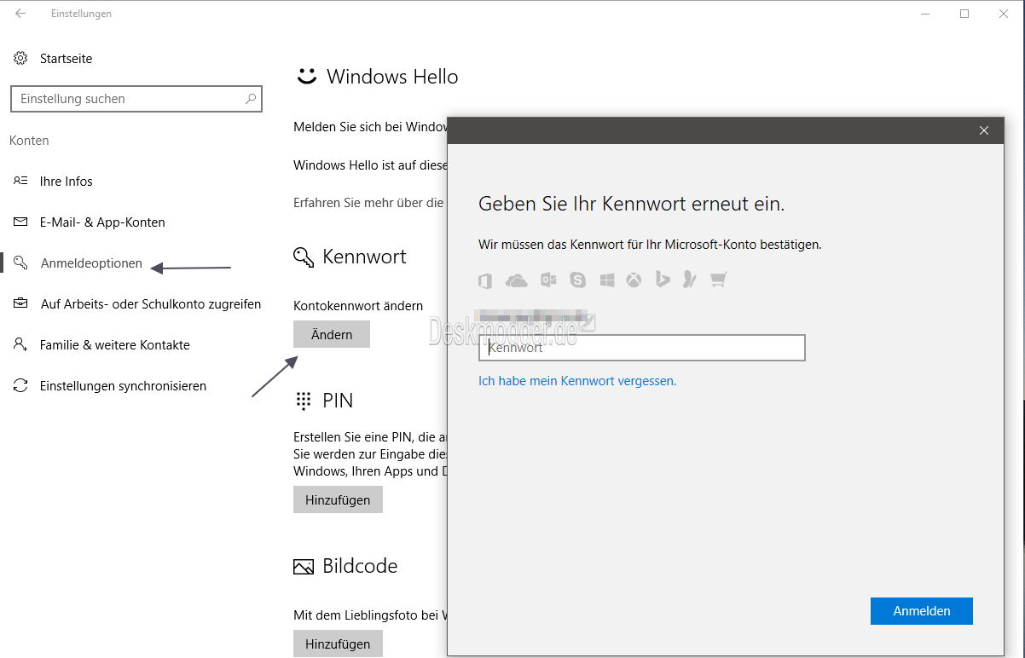Click the briefcase icon for Arbeits- oder Schulkonto
The width and height of the screenshot is (1025, 658).
point(20,304)
